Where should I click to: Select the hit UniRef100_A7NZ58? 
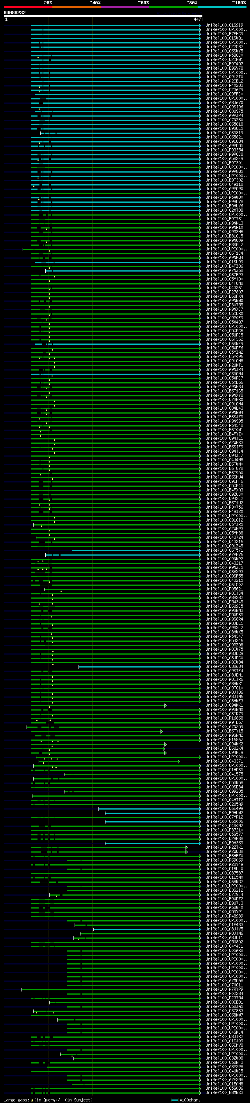pos(224,271)
